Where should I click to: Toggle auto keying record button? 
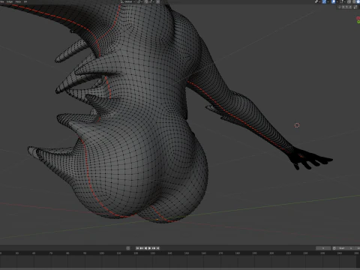127,248
